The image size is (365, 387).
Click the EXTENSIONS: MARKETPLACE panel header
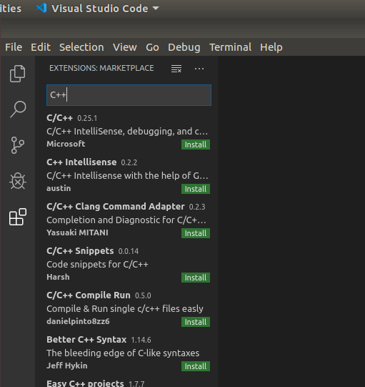101,68
